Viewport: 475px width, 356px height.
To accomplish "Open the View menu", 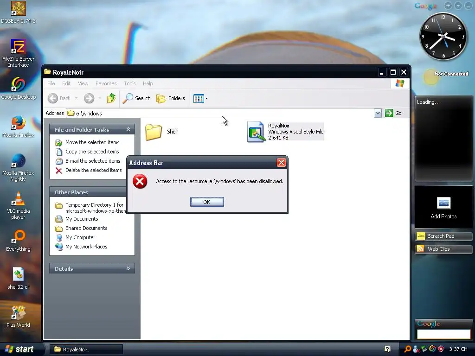I will pyautogui.click(x=83, y=83).
